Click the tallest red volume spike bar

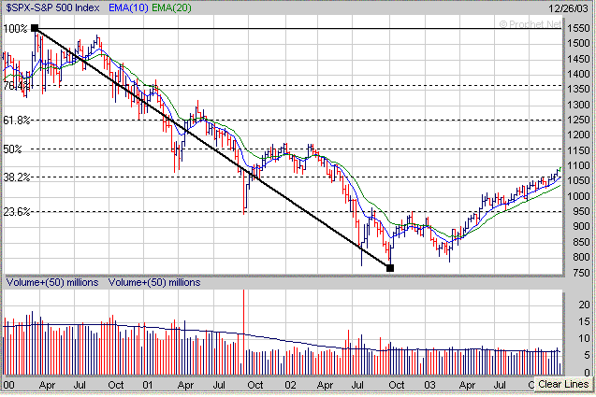pyautogui.click(x=244, y=318)
